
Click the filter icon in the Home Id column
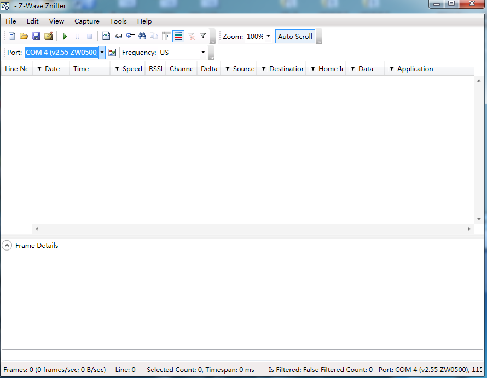(x=313, y=68)
